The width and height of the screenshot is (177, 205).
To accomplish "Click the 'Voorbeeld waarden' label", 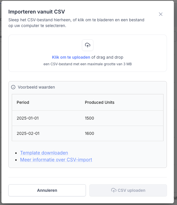I will (x=36, y=87).
